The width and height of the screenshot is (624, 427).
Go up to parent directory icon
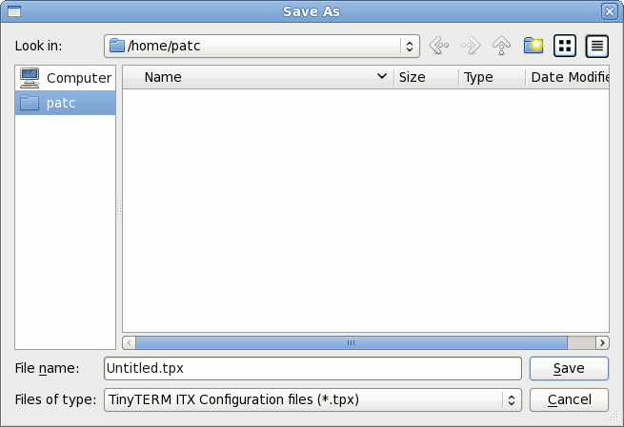[x=501, y=45]
